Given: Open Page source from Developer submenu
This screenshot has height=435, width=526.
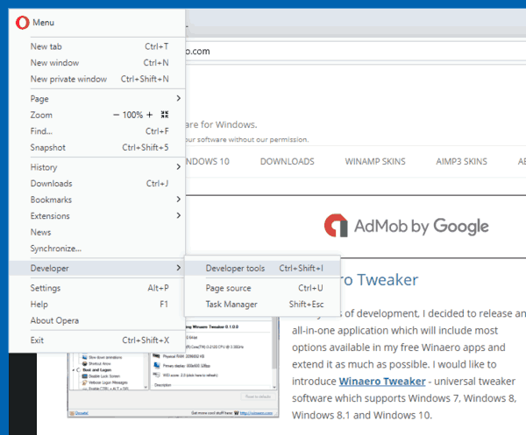Looking at the screenshot, I should coord(228,288).
